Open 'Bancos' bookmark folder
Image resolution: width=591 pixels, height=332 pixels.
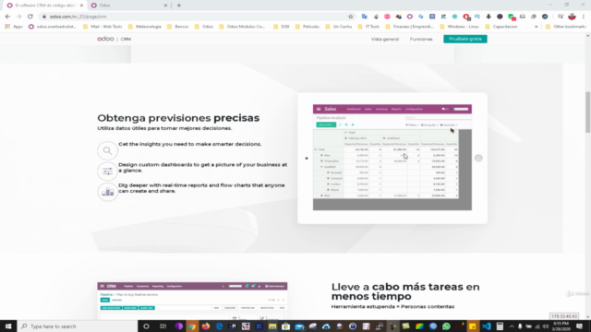pos(178,27)
